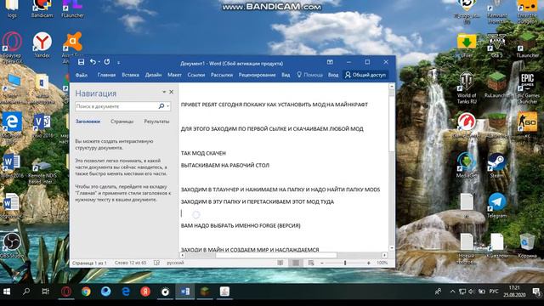Open the undo history dropdown arrow
This screenshot has height=306, width=544.
coord(99,62)
